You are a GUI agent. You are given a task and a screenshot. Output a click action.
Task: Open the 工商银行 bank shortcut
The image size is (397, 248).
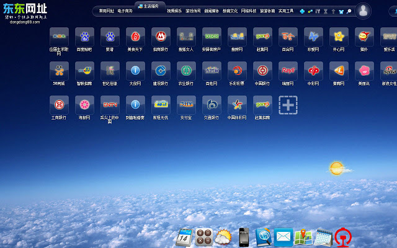(x=59, y=105)
